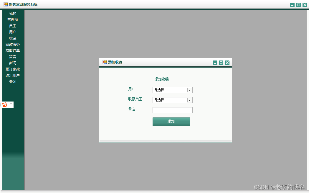The image size is (309, 193).
Task: Open the 用户 combo box showing 请选择
Action: tap(172, 90)
